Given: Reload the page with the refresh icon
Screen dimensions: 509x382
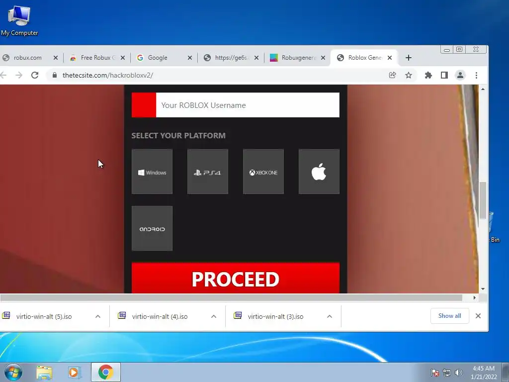Looking at the screenshot, I should pos(35,76).
